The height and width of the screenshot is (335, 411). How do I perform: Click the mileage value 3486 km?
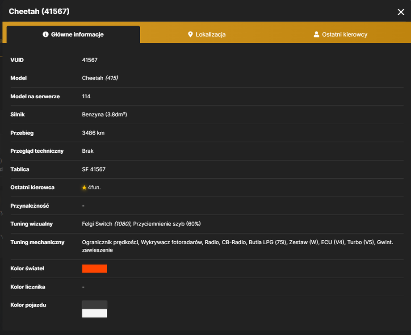click(93, 133)
